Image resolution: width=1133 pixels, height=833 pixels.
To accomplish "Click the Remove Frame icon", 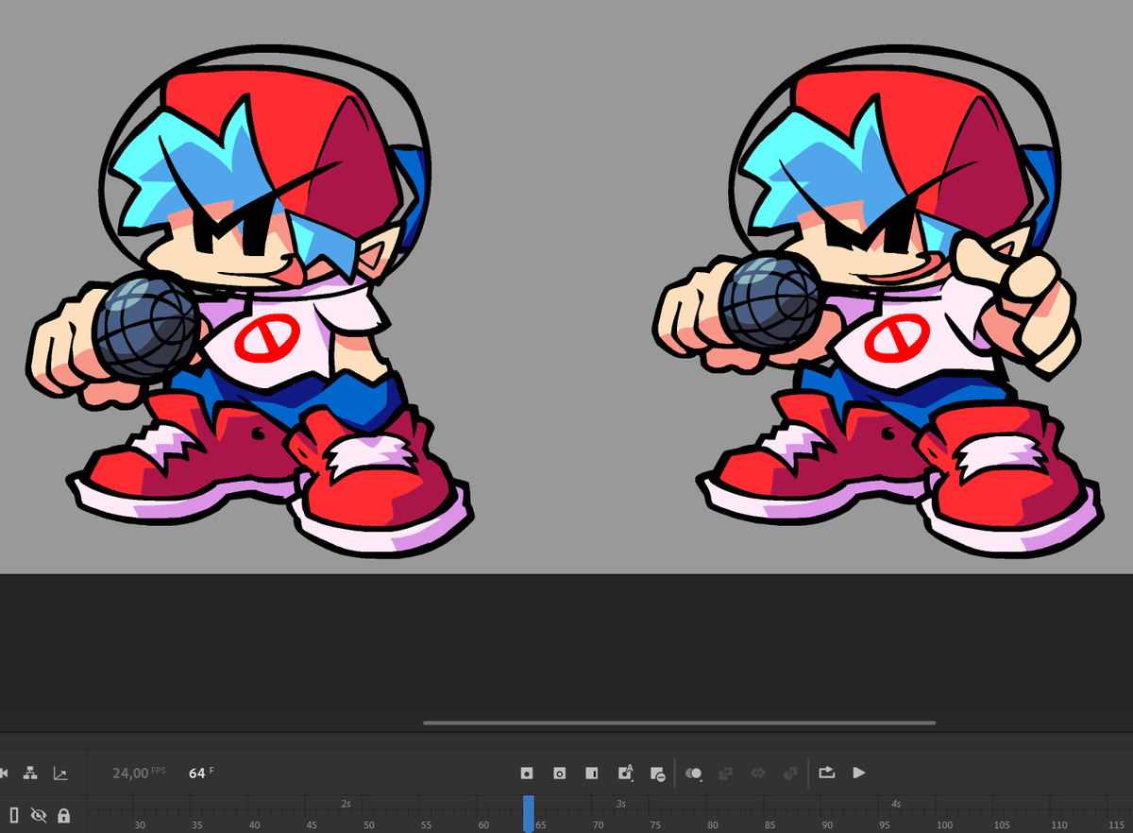I will click(658, 773).
